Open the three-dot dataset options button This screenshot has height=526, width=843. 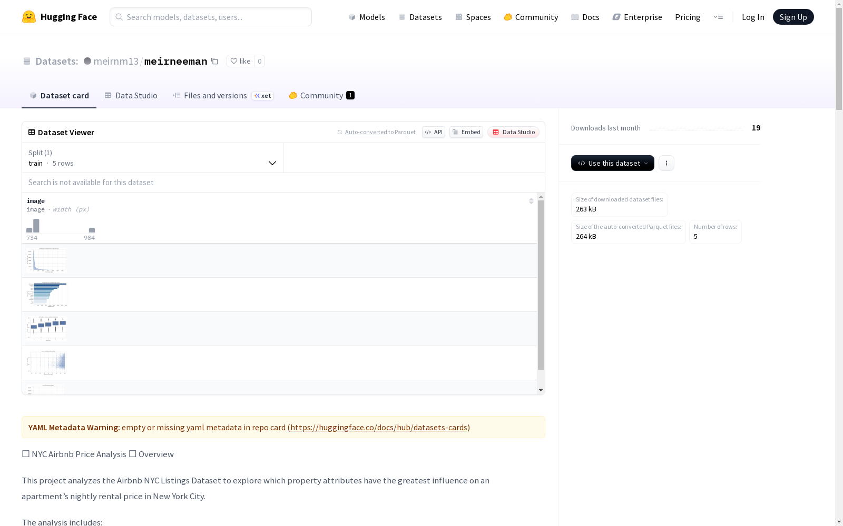[666, 163]
